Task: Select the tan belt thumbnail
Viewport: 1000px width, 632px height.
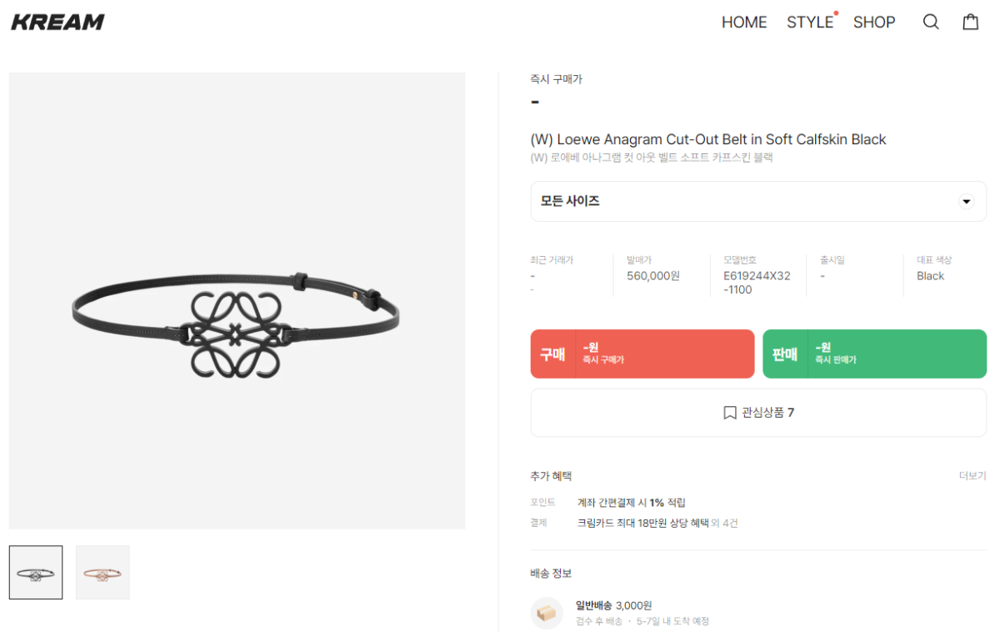Action: point(102,573)
